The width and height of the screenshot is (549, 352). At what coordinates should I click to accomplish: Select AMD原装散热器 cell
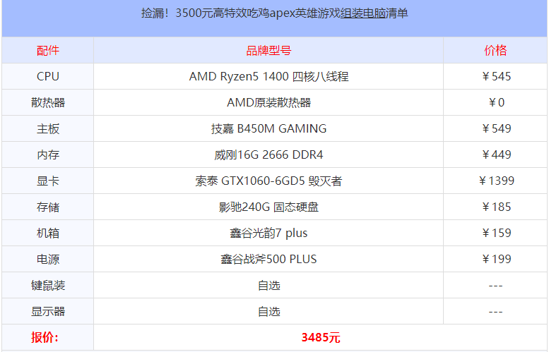click(268, 102)
